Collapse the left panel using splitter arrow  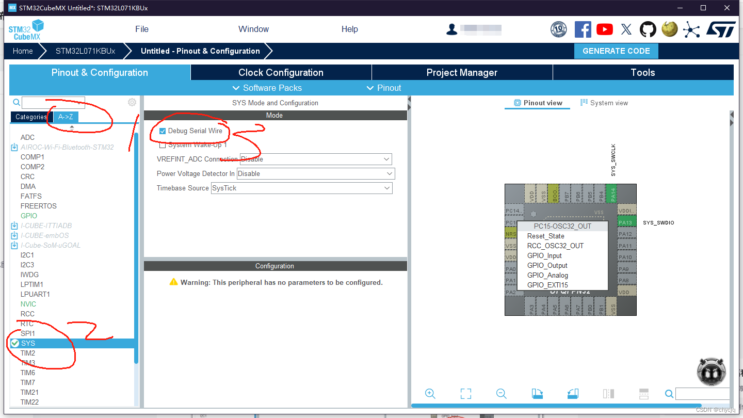(409, 99)
